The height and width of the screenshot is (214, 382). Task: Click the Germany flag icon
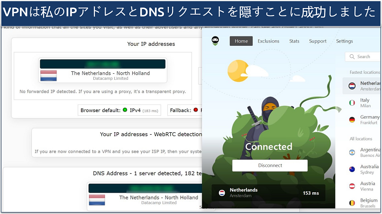(x=352, y=120)
